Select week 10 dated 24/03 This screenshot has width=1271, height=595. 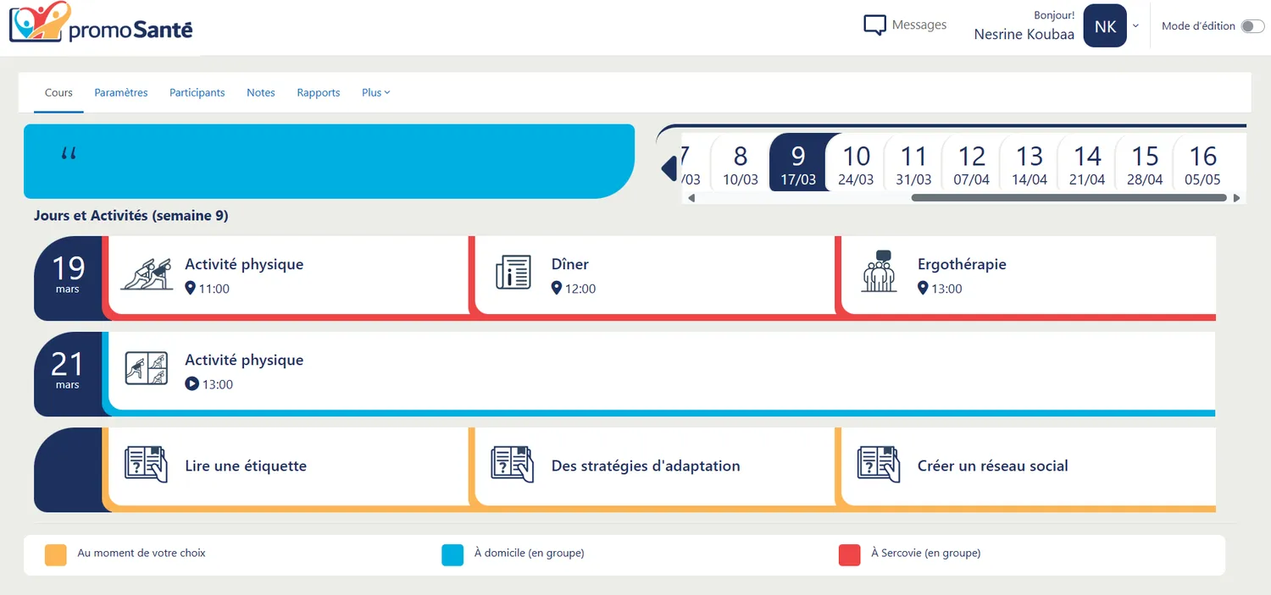pos(856,164)
